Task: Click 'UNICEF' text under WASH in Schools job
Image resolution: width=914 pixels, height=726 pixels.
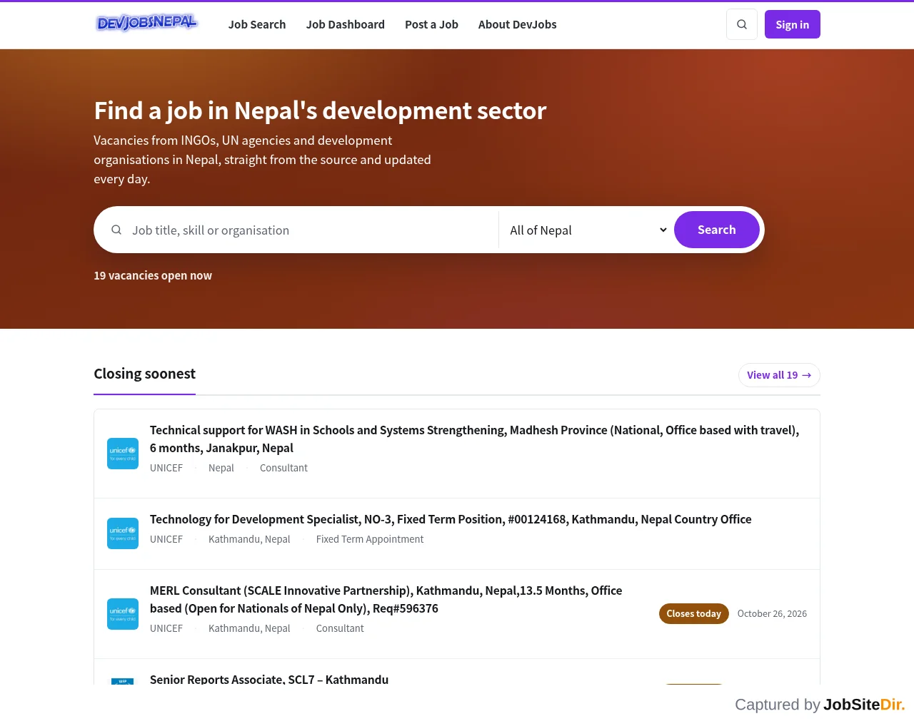Action: pyautogui.click(x=166, y=468)
